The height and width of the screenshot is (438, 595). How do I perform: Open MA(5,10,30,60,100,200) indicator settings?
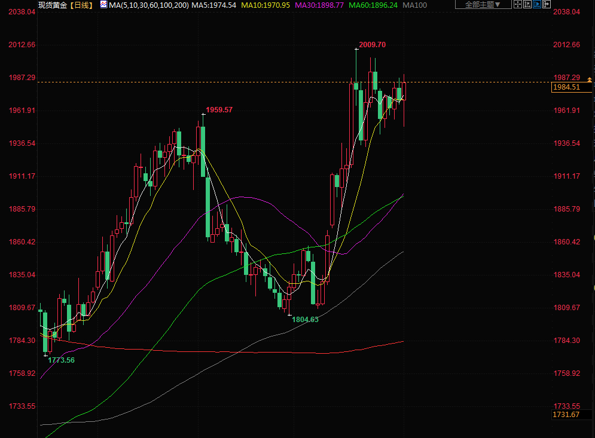(149, 5)
